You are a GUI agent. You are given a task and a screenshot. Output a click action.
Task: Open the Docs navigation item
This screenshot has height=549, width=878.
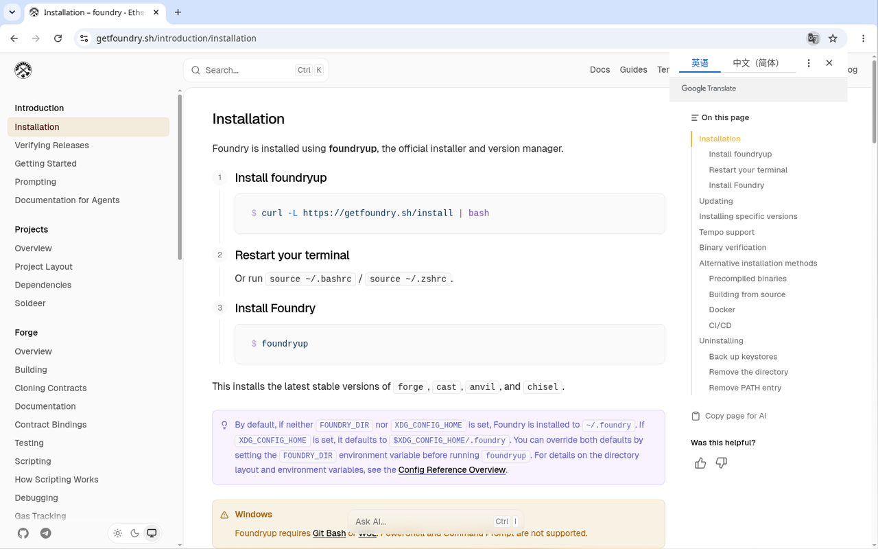point(600,70)
